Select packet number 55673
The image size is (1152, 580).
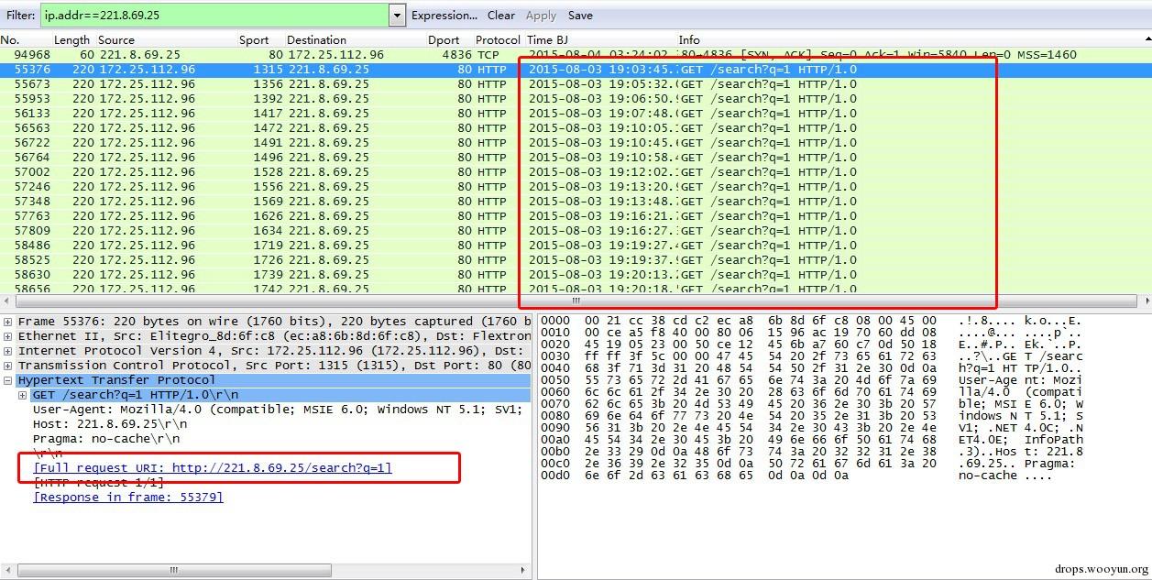click(576, 84)
